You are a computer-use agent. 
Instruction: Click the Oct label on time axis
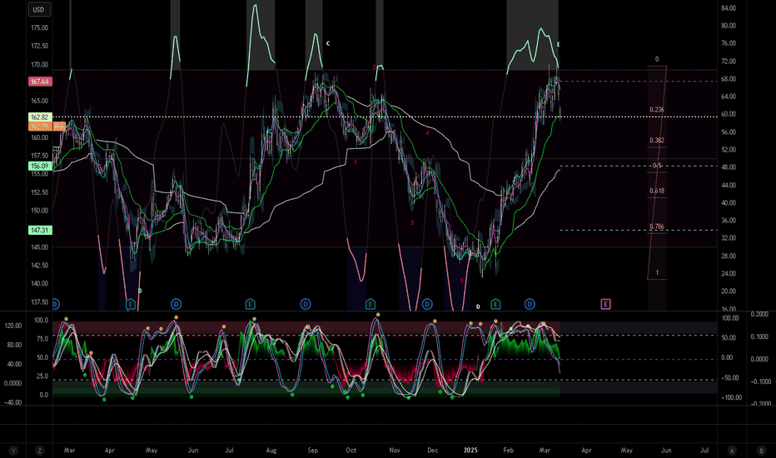point(351,451)
